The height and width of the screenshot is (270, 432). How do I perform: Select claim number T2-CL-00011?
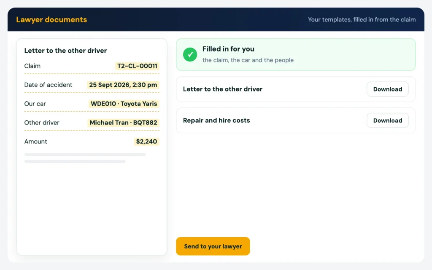[137, 66]
